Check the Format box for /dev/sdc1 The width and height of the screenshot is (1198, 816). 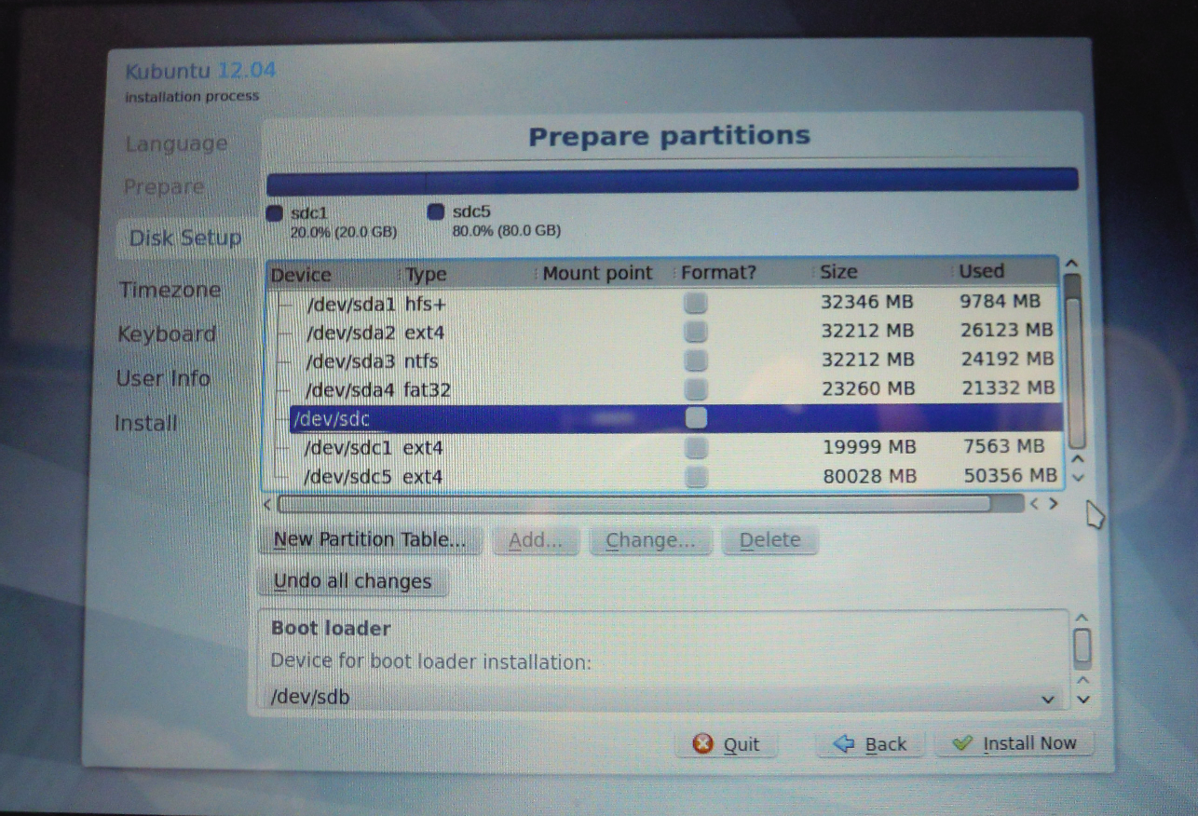(x=695, y=447)
